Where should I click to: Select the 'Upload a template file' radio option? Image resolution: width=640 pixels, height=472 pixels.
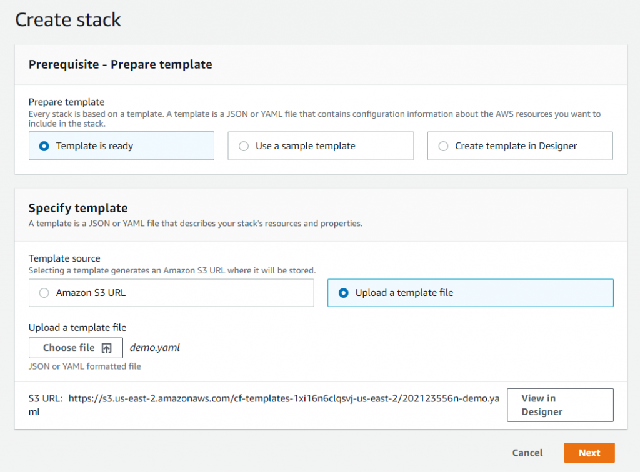[x=343, y=293]
